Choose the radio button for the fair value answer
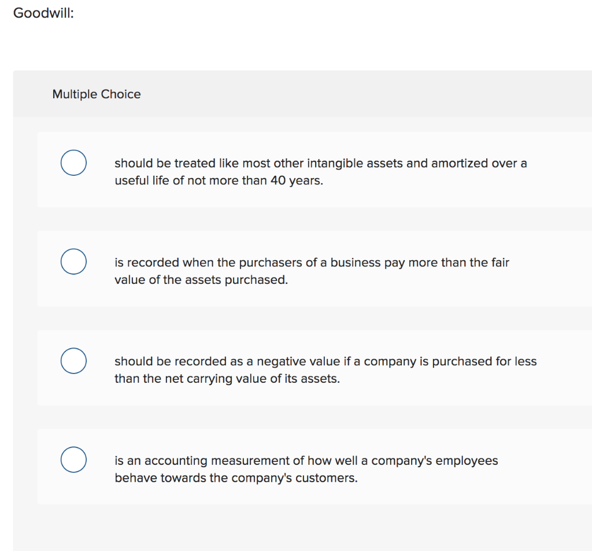 tap(73, 262)
